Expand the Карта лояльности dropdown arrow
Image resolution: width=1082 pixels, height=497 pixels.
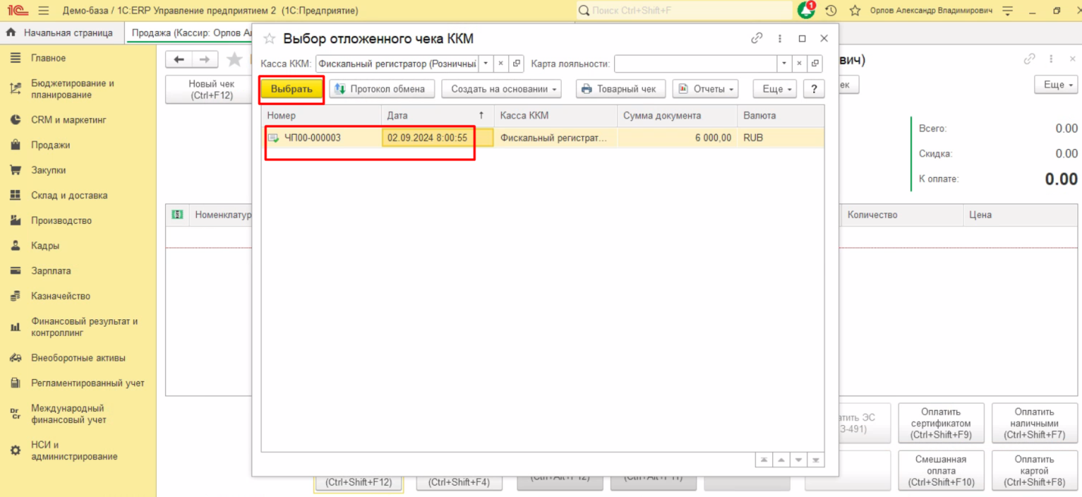coord(784,64)
